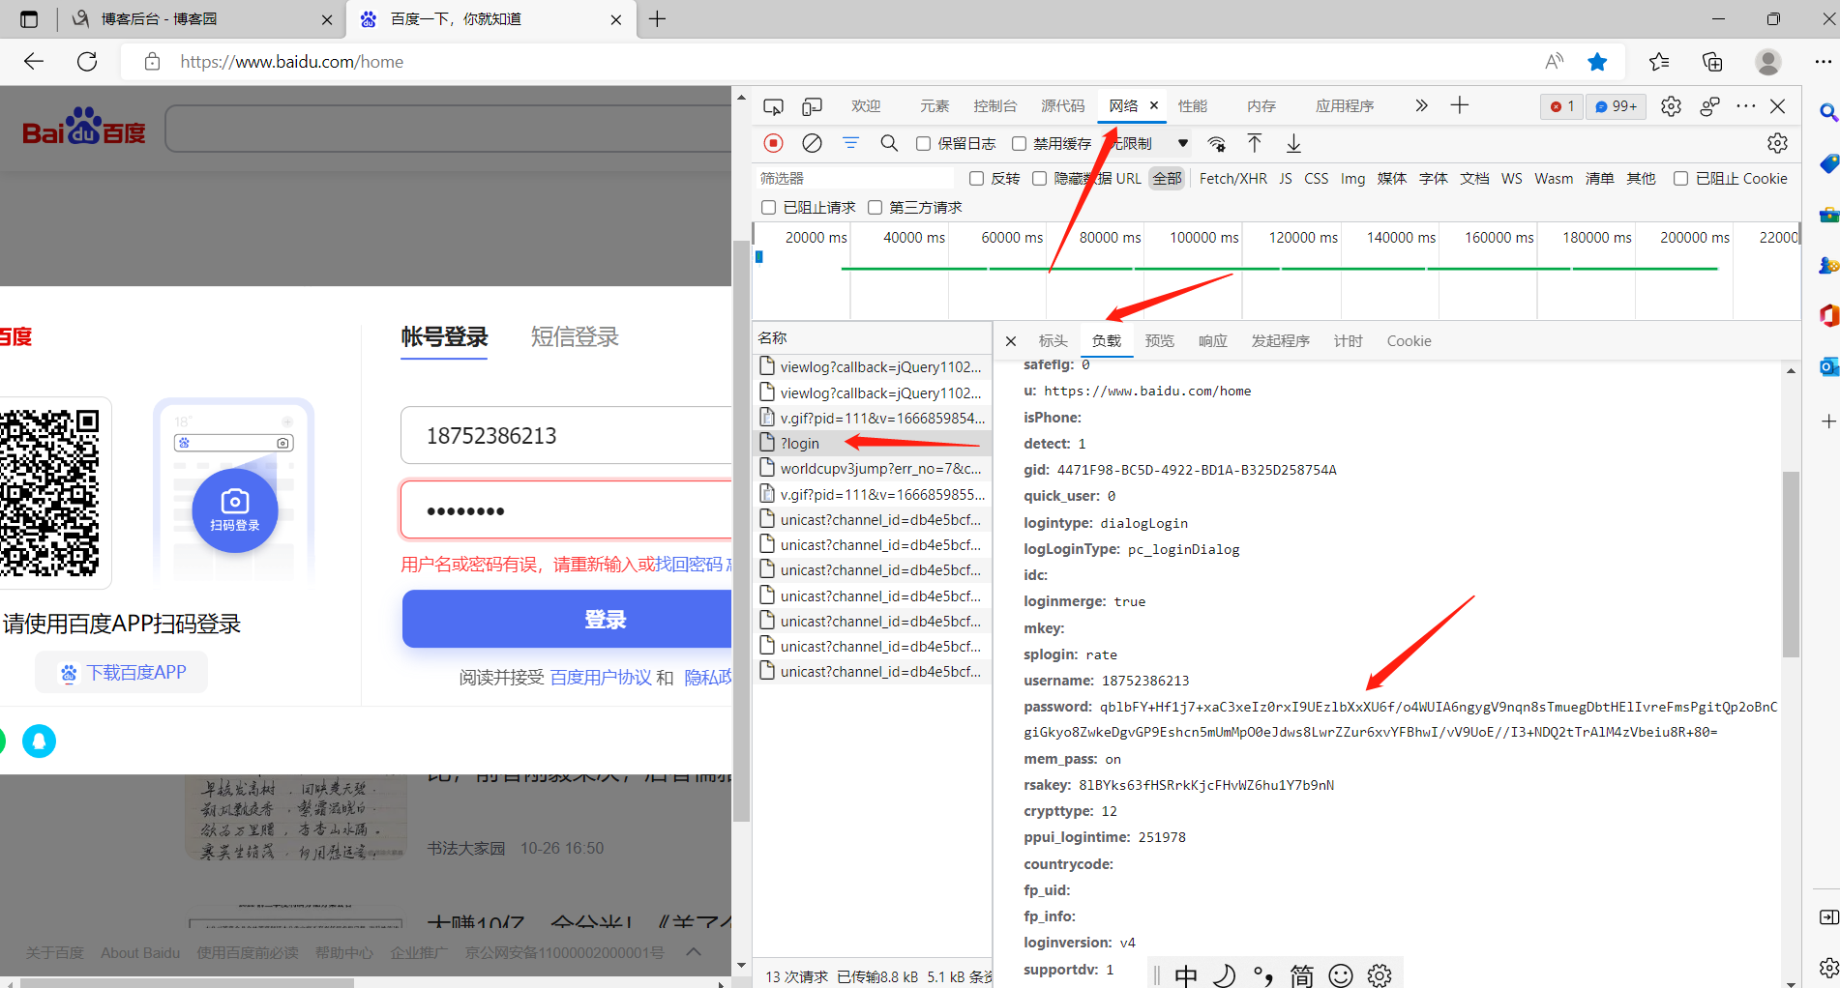Check the 已阻止请求 checkbox
This screenshot has width=1840, height=988.
(x=769, y=208)
